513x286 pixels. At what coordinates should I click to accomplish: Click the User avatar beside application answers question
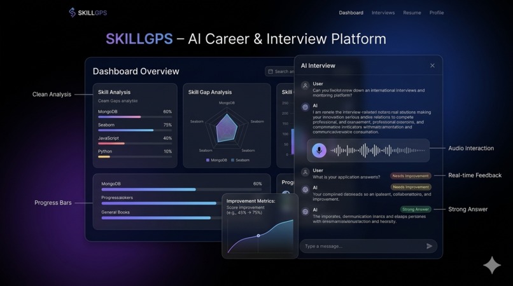(305, 172)
